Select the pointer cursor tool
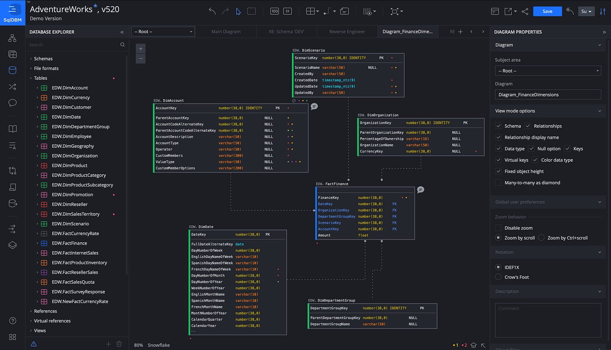This screenshot has height=350, width=611. pos(238,11)
